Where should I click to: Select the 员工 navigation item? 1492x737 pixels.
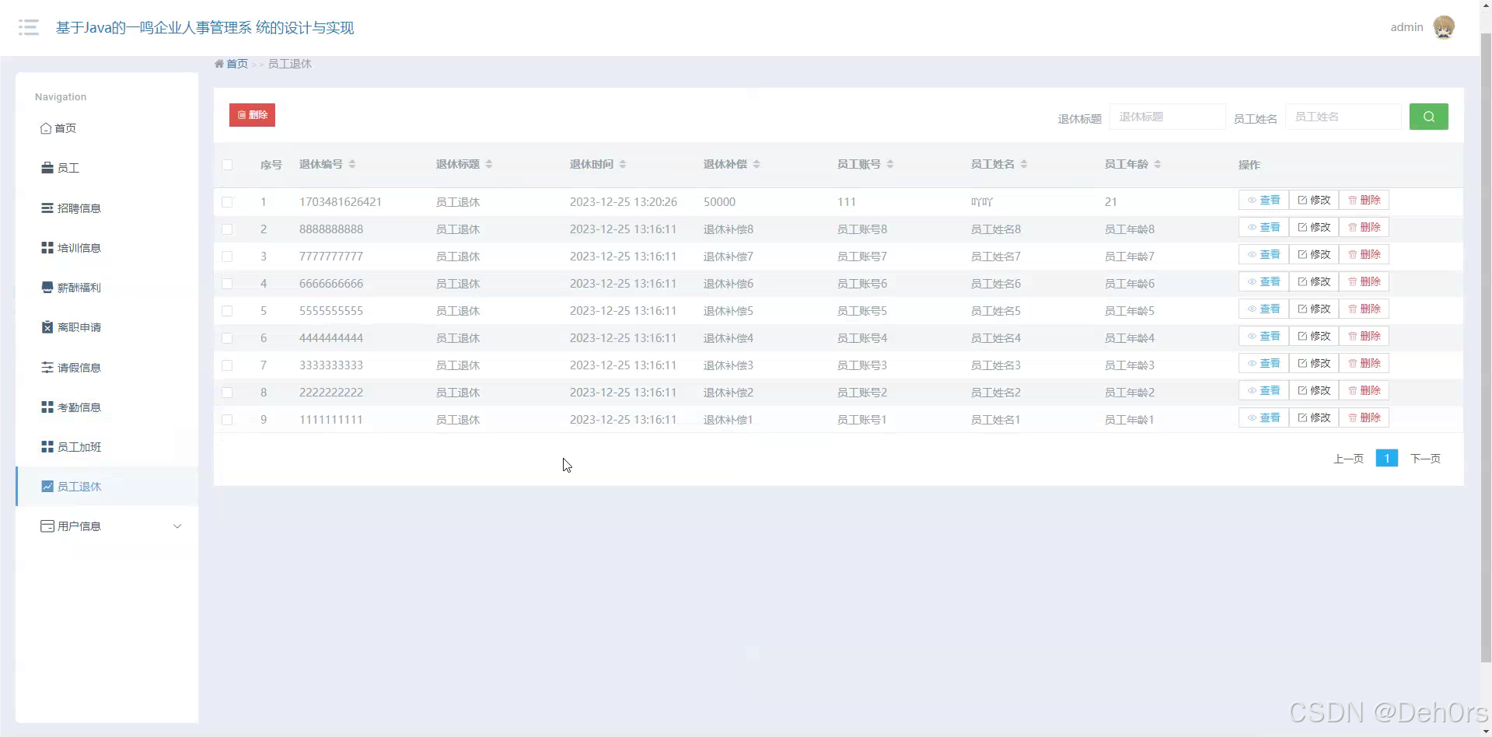68,167
